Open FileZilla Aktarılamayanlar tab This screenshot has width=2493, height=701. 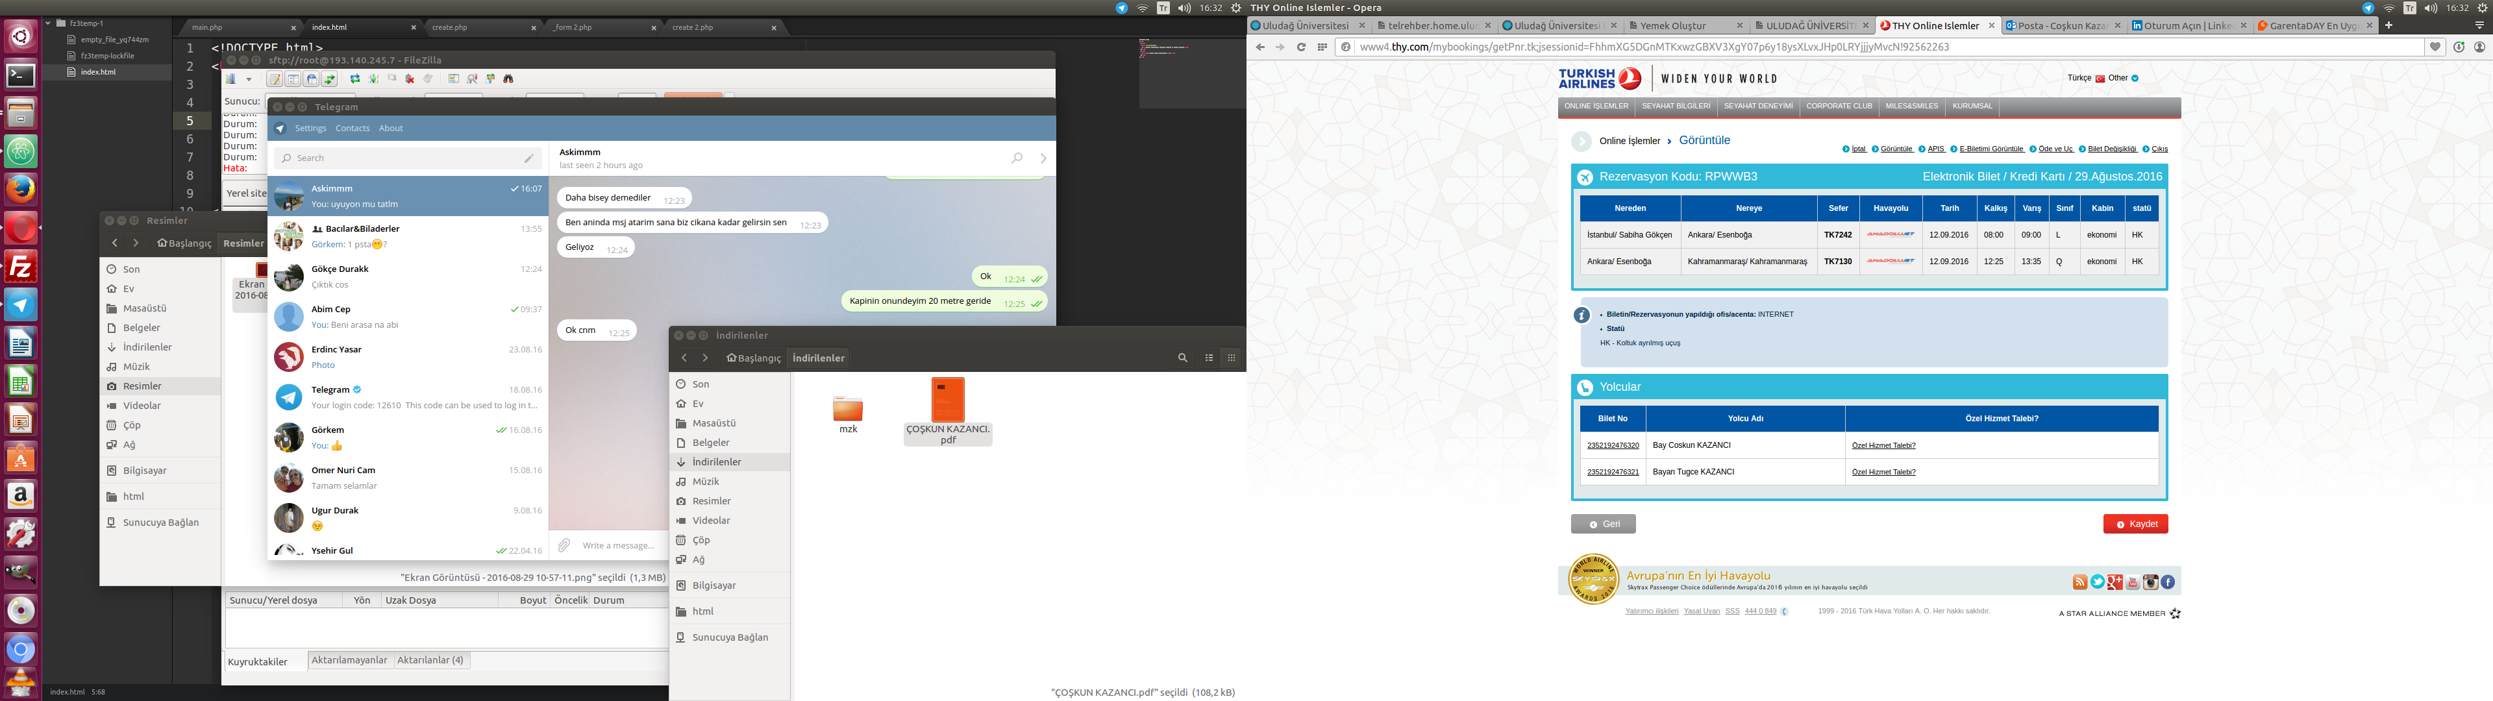coord(349,660)
